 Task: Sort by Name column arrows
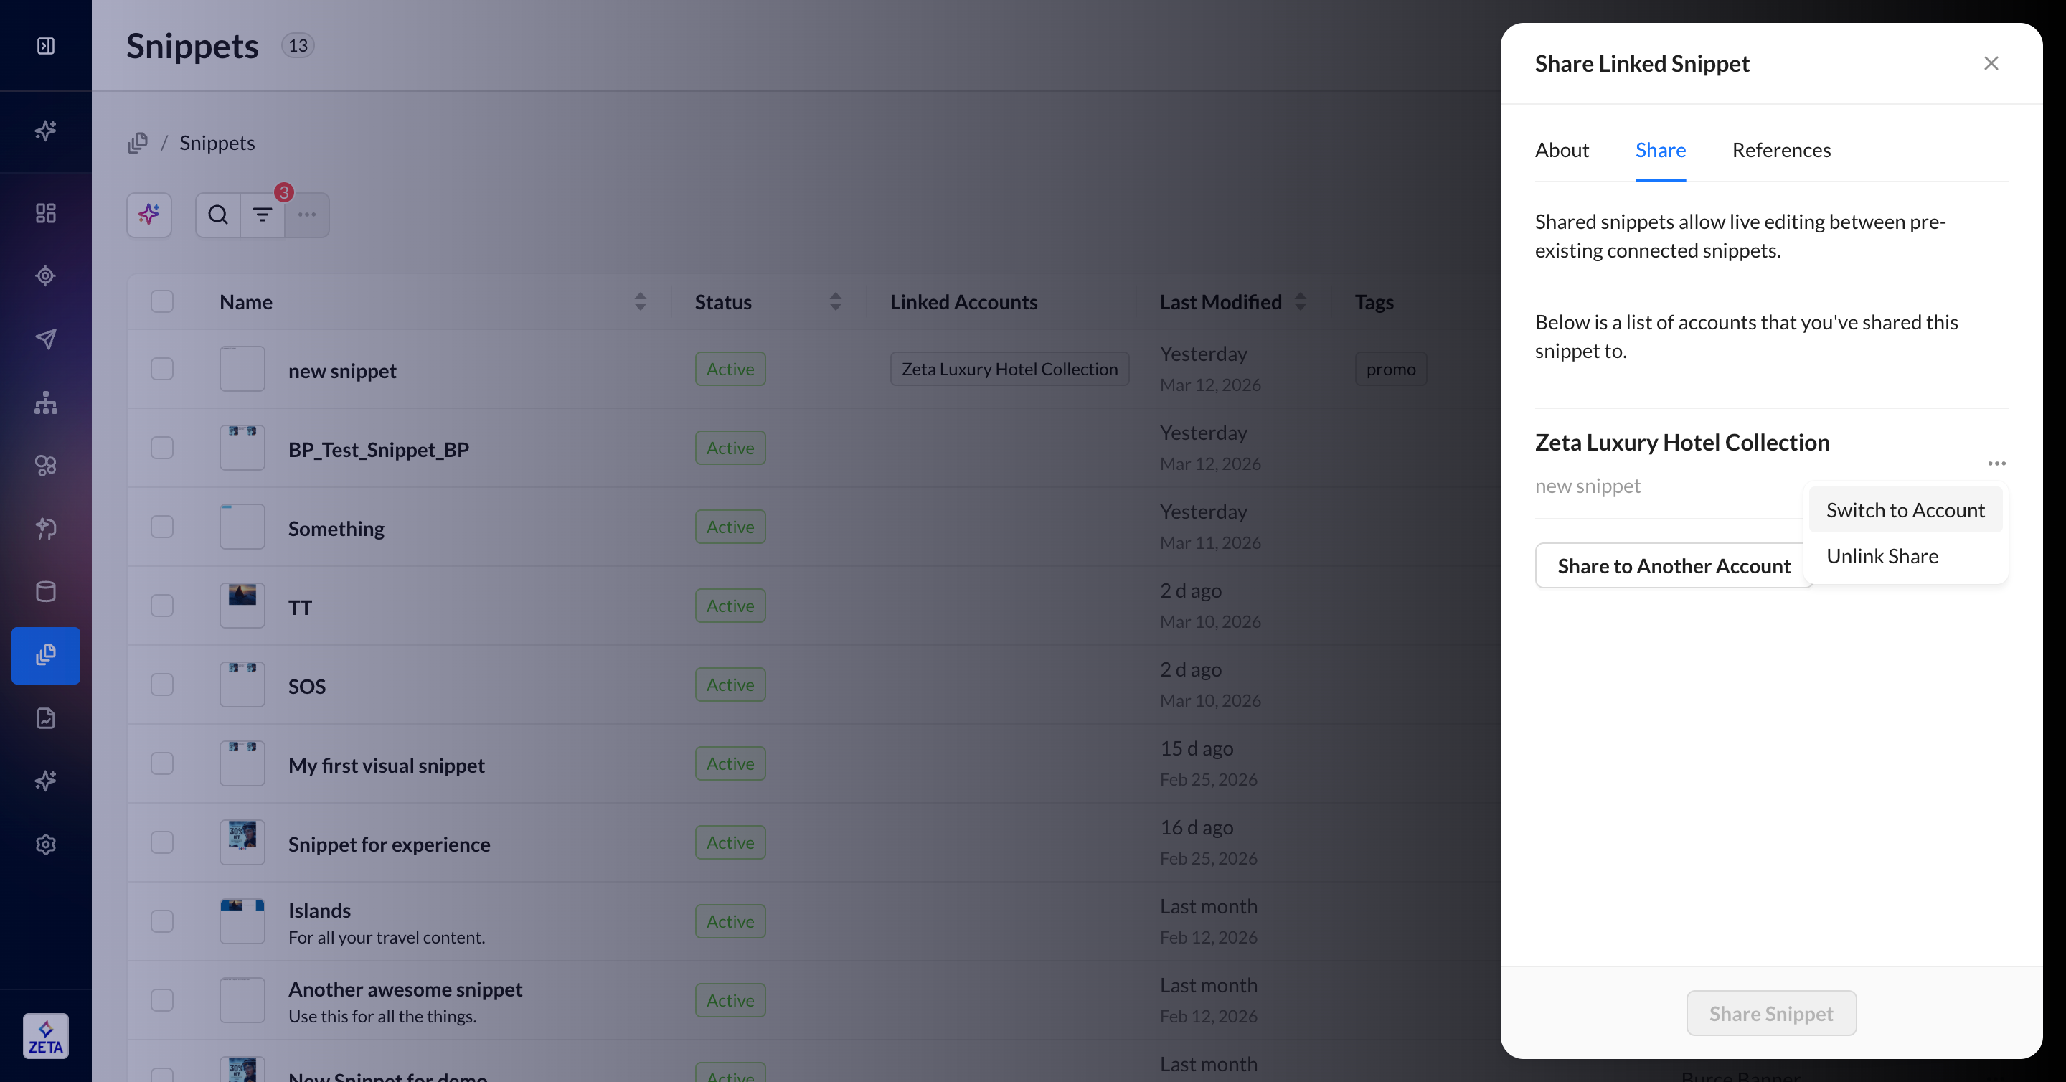[x=640, y=301]
